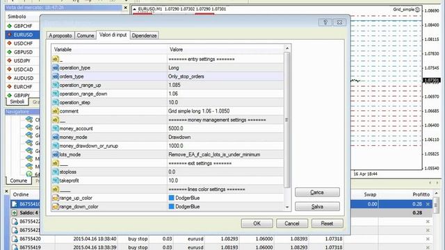Click the Cancel button
The image size is (445, 250).
pos(292,224)
